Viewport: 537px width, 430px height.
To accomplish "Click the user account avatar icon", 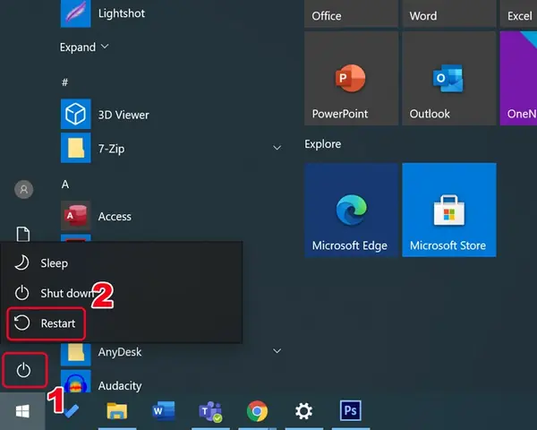I will (x=23, y=189).
